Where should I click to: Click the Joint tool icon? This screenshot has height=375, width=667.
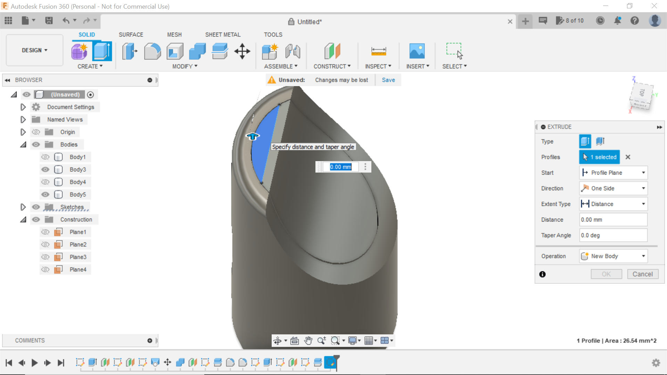pos(293,51)
